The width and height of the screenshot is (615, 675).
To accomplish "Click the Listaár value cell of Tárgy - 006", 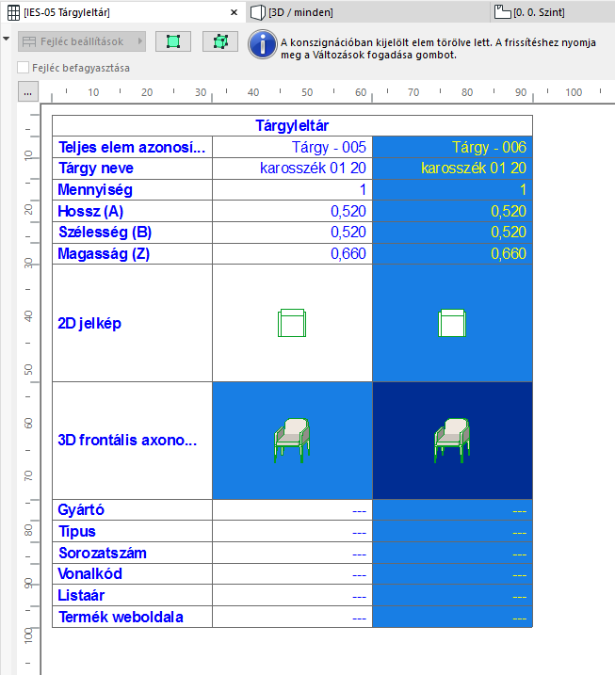I will pyautogui.click(x=453, y=595).
